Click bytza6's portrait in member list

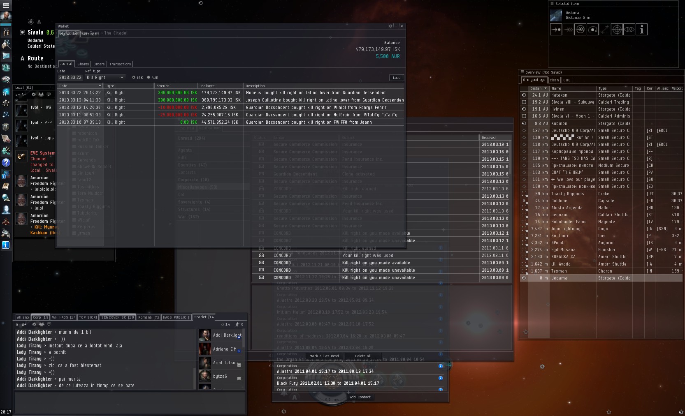pos(205,376)
